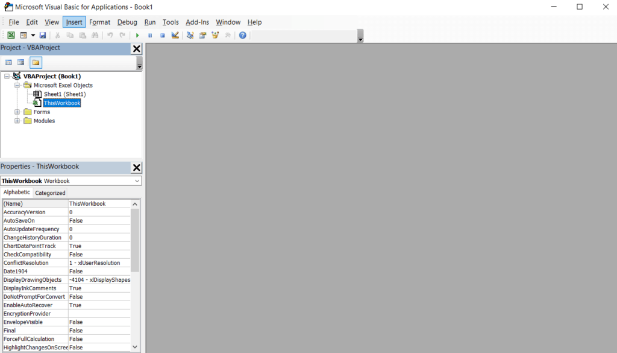Open the View menu

pos(52,22)
